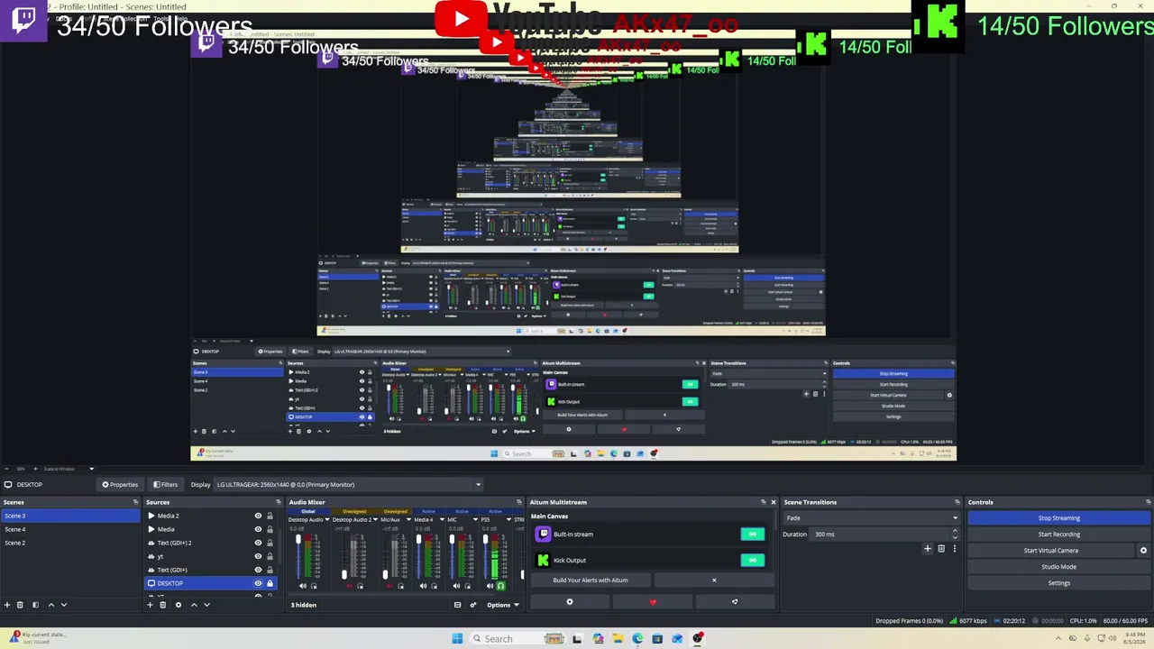Click the red heart donate button
Image resolution: width=1154 pixels, height=649 pixels.
click(x=653, y=602)
